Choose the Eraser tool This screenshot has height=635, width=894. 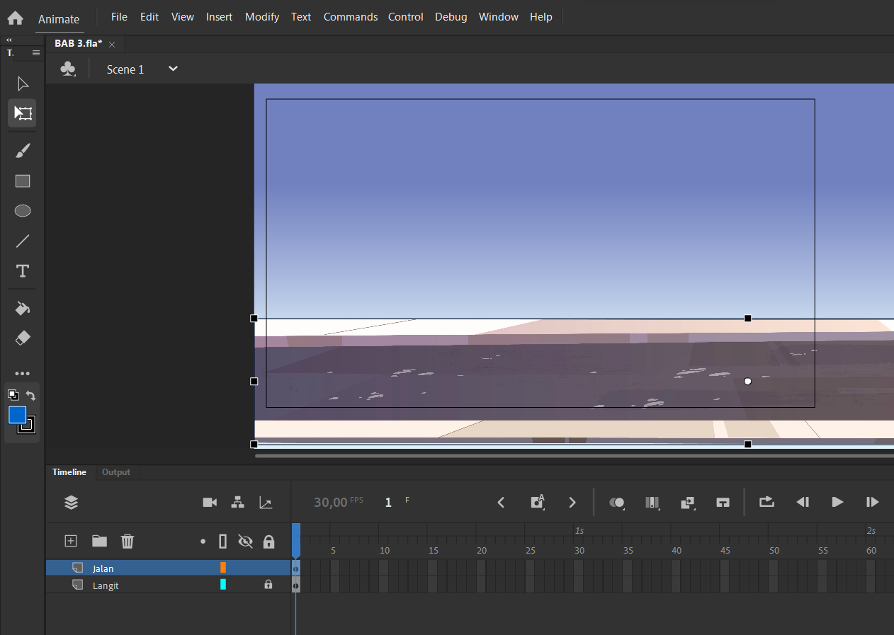23,338
